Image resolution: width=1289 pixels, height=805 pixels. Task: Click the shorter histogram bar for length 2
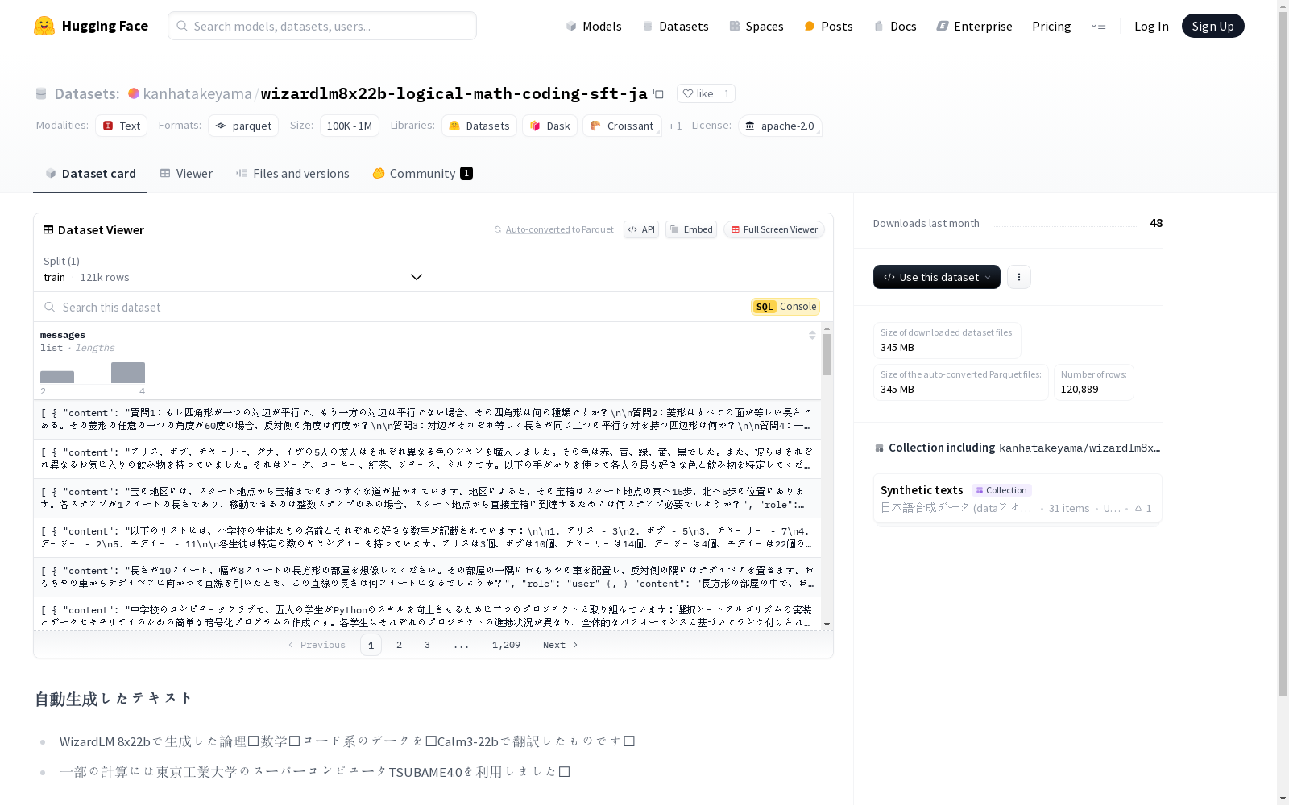click(57, 378)
